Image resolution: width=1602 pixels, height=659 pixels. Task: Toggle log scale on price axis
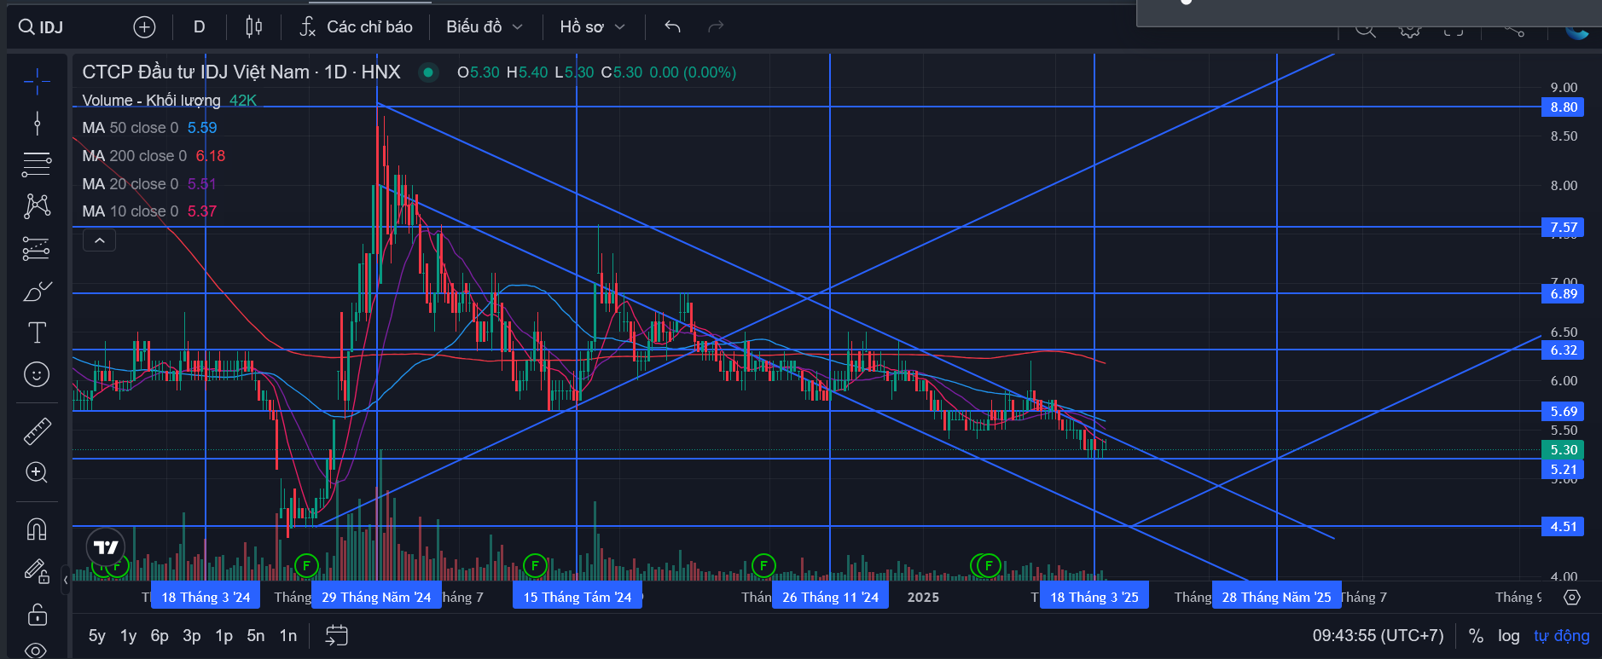tap(1508, 636)
